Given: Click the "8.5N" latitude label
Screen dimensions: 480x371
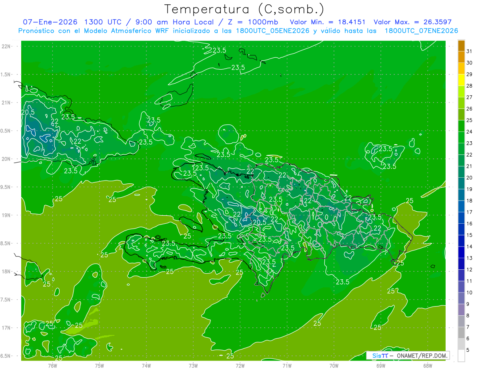Looking at the screenshot, I should [6, 243].
